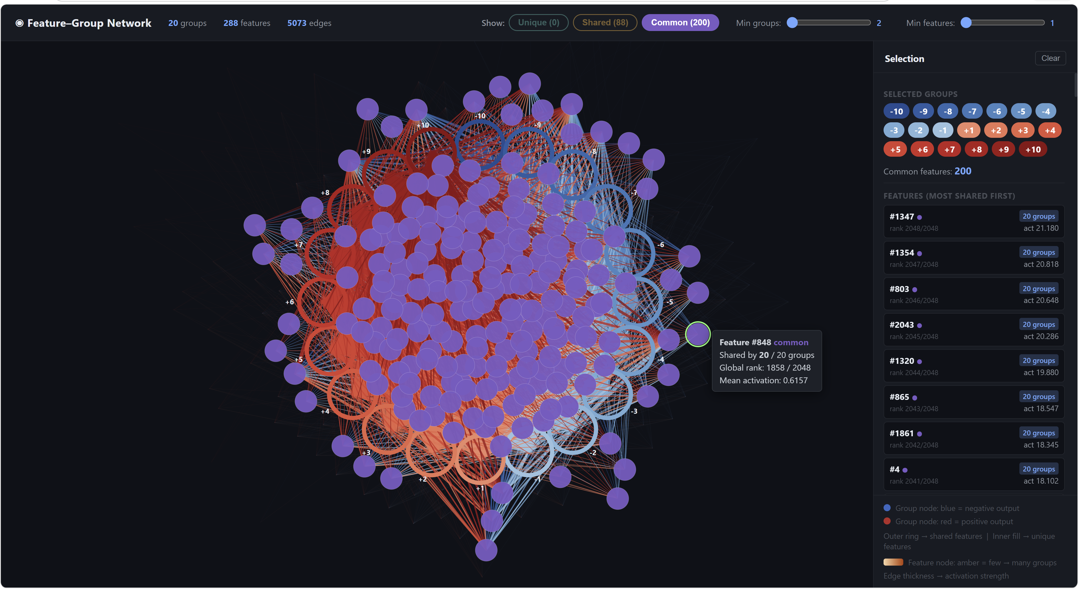This screenshot has height=589, width=1080.
Task: Click the 20 groups counter in the header
Action: tap(187, 23)
